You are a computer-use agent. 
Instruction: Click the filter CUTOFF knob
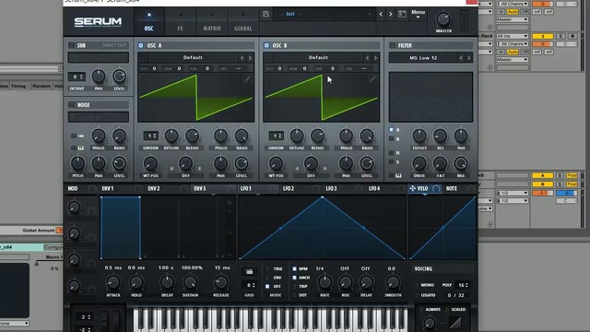click(x=419, y=136)
